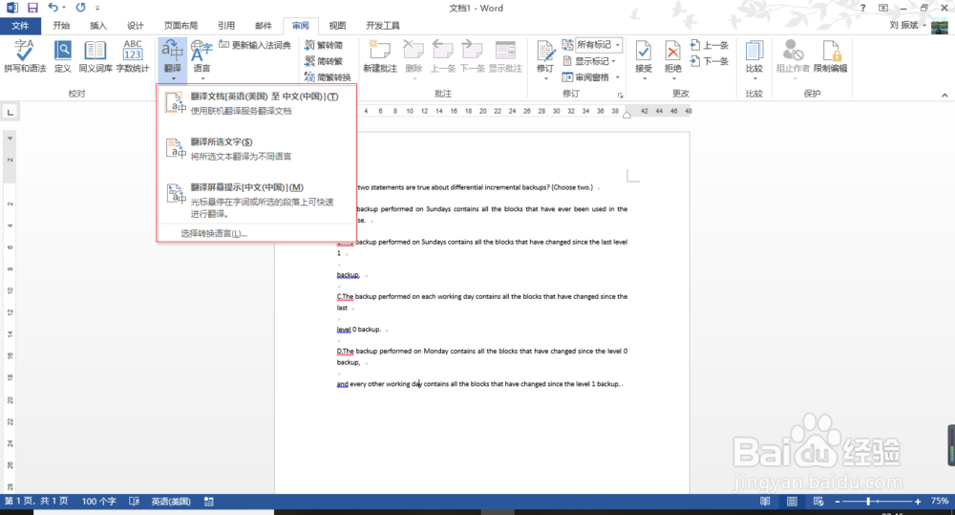Open the 文件 File tab
This screenshot has height=515, width=955.
point(20,26)
